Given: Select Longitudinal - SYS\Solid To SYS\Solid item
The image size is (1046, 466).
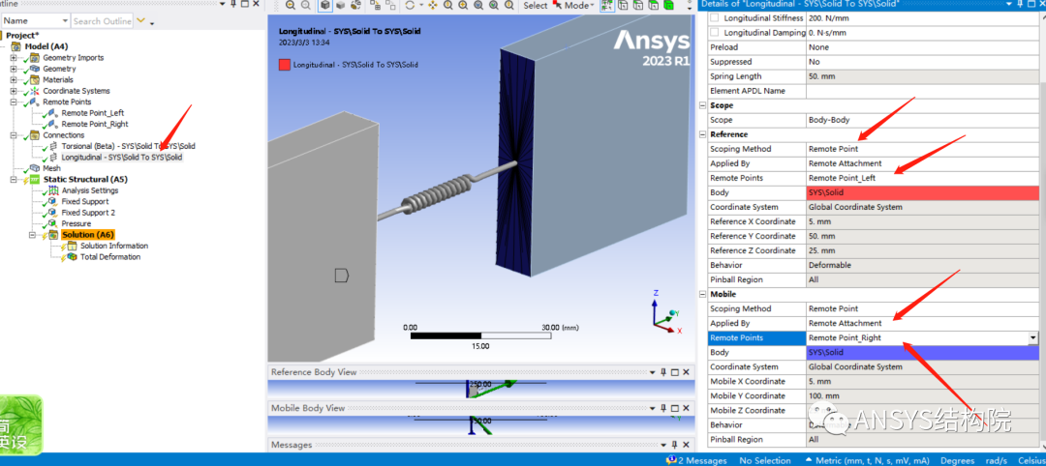Looking at the screenshot, I should tap(121, 158).
